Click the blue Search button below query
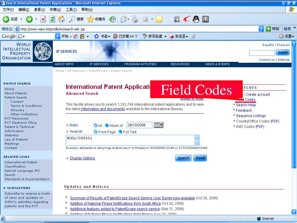Viewport: 297px width, 223px height. click(x=183, y=158)
